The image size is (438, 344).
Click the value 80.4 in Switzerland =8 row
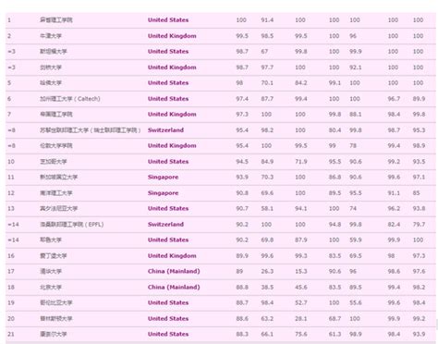point(335,130)
